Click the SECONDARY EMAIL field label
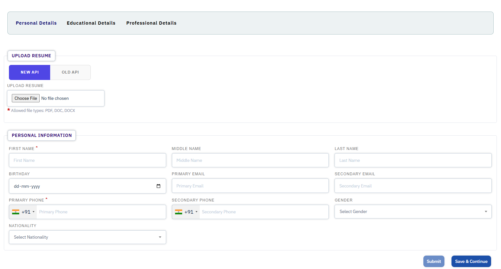This screenshot has height=269, width=501. pos(355,174)
